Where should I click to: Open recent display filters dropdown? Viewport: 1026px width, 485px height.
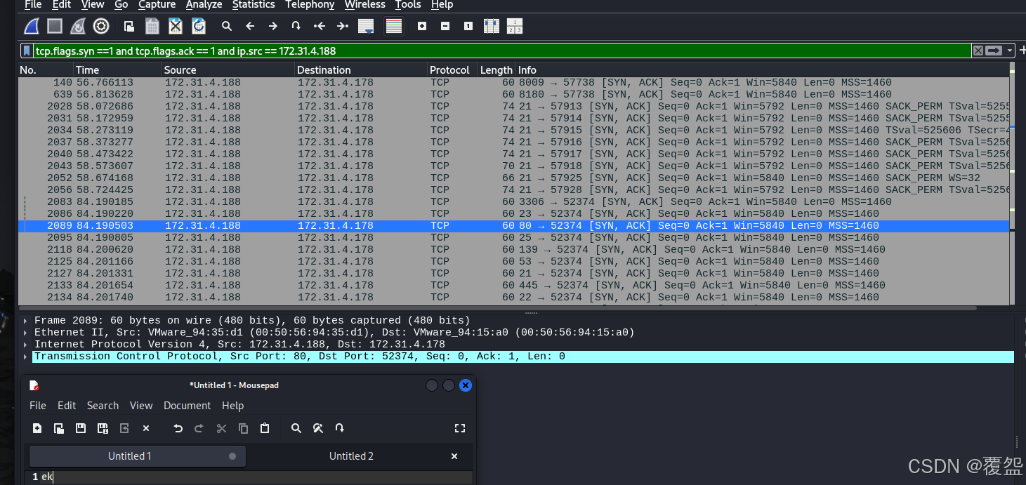click(1010, 51)
